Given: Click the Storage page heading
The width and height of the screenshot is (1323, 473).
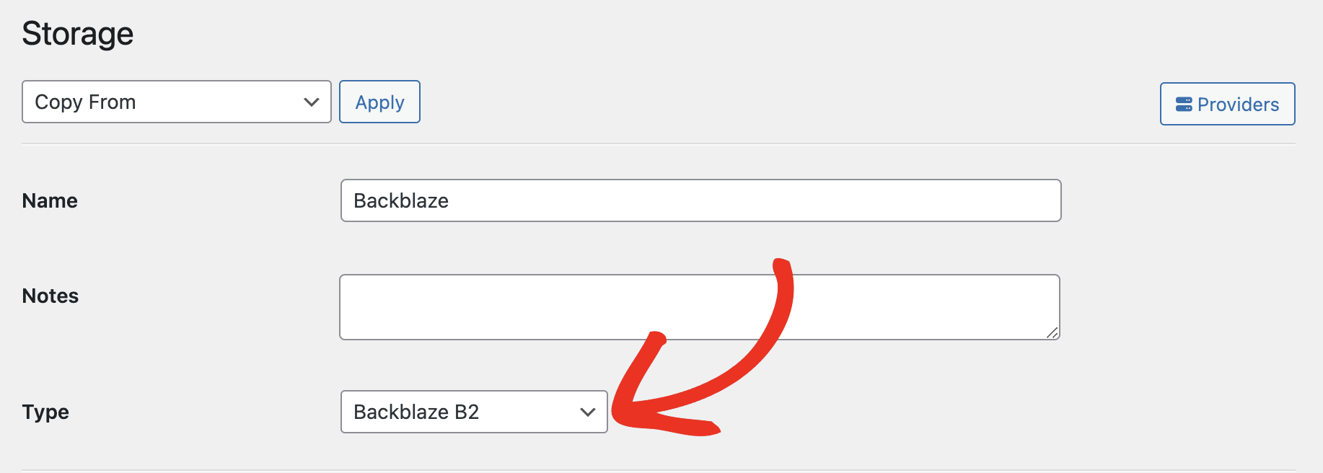Looking at the screenshot, I should coord(78,34).
